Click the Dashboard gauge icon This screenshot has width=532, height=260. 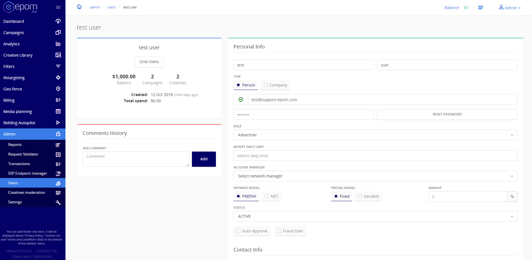pyautogui.click(x=58, y=21)
